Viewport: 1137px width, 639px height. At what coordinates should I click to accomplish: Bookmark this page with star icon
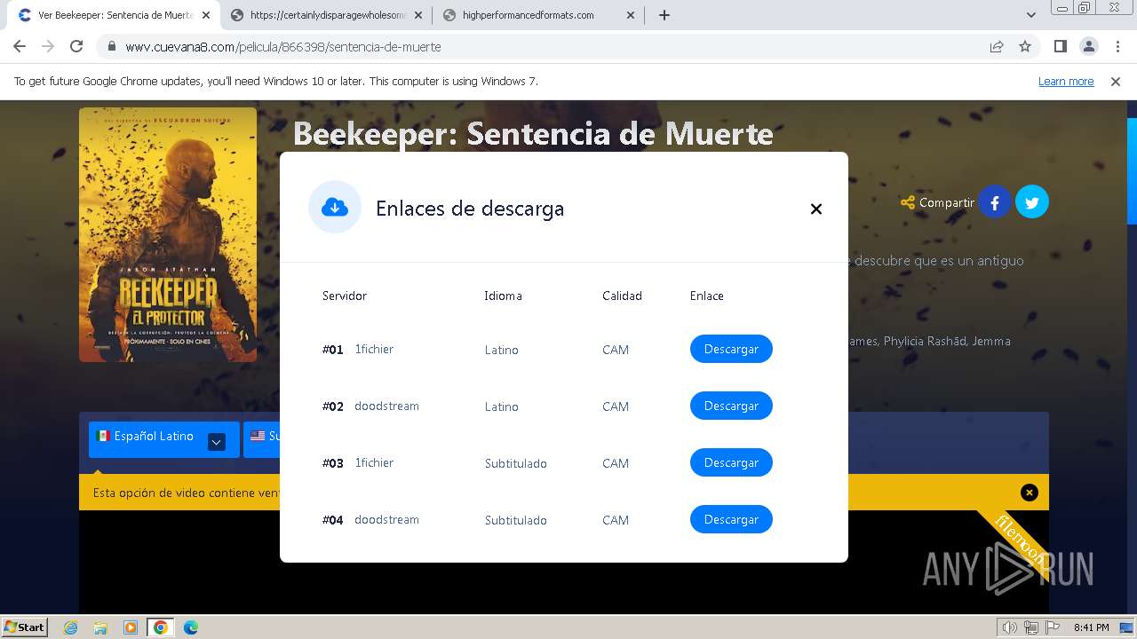(x=1025, y=46)
